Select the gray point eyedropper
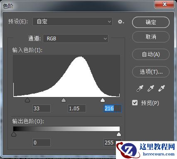177x159 pixels. [x=151, y=88]
